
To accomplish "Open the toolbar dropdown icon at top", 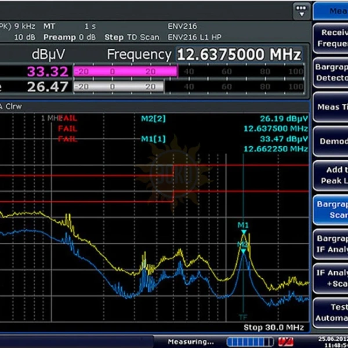I will [300, 11].
